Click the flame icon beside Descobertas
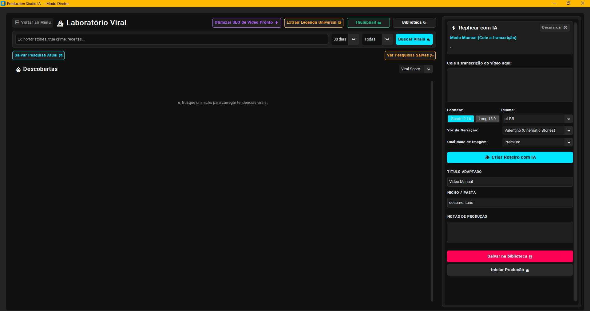Screen dimensions: 590x311 point(18,69)
